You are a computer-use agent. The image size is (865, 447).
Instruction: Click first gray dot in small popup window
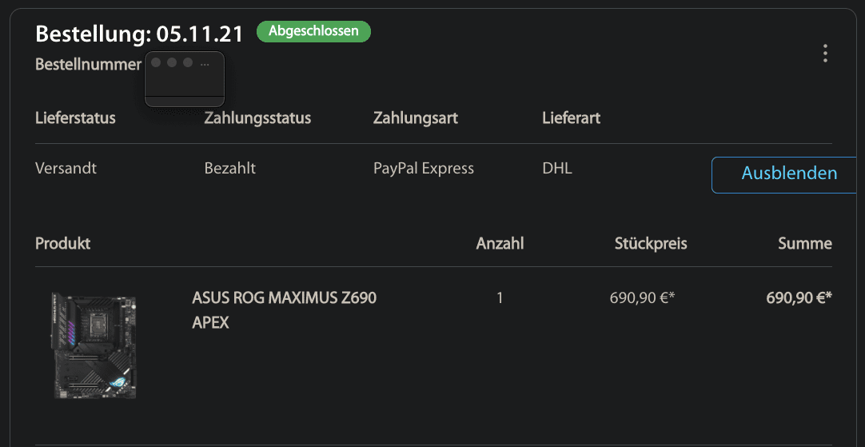coord(156,62)
